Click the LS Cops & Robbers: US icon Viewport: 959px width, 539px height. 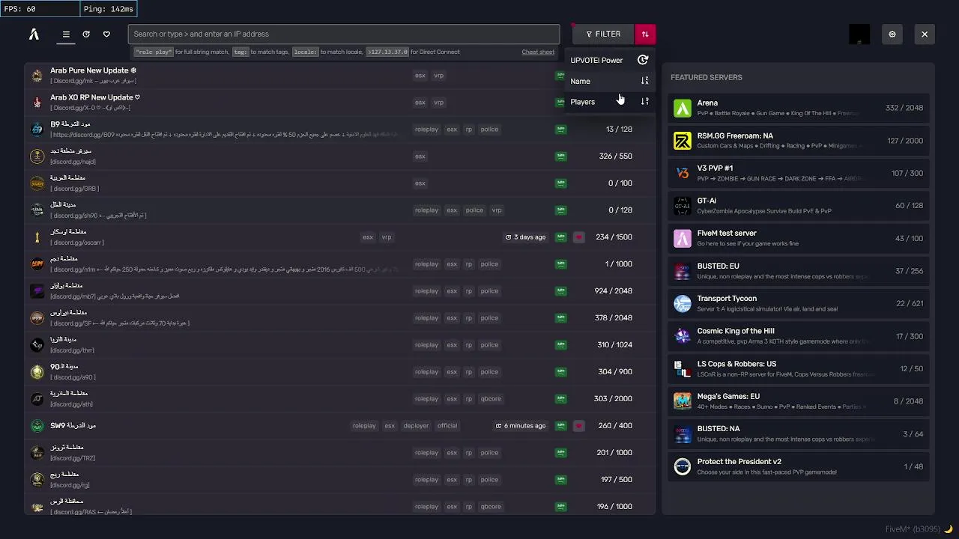click(x=682, y=368)
